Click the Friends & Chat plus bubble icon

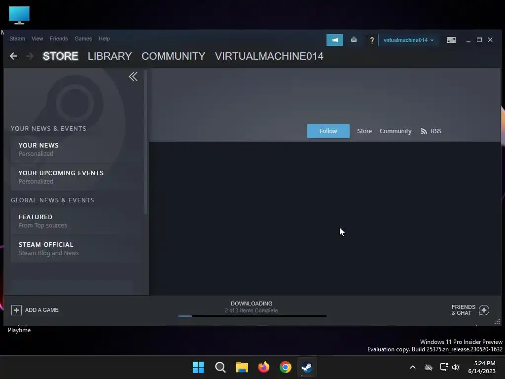484,310
